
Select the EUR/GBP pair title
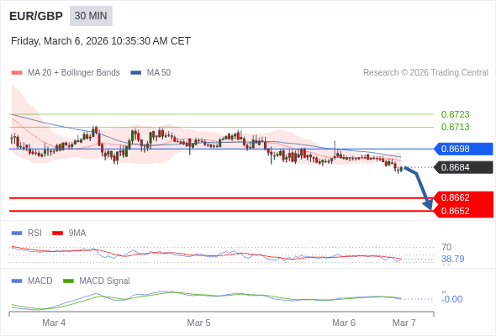pyautogui.click(x=36, y=16)
